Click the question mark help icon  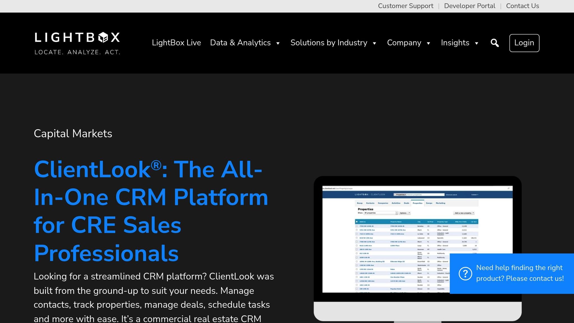[465, 273]
